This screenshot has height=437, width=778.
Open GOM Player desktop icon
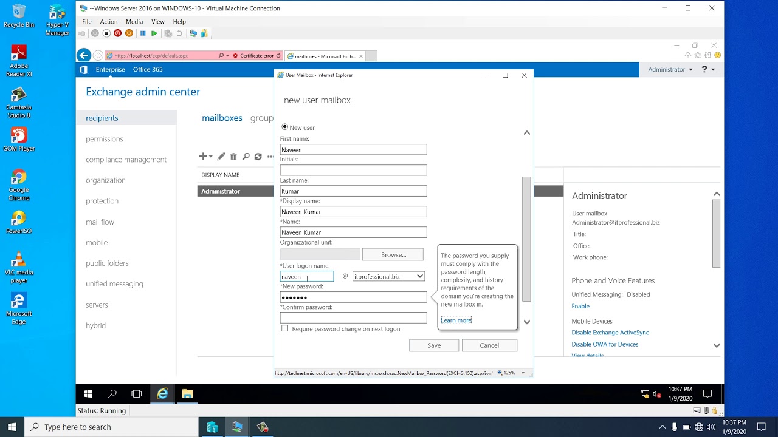pos(19,139)
